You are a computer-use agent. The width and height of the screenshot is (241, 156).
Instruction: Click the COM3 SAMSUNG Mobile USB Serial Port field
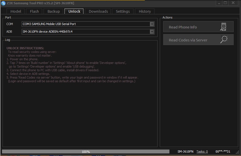tap(88, 24)
